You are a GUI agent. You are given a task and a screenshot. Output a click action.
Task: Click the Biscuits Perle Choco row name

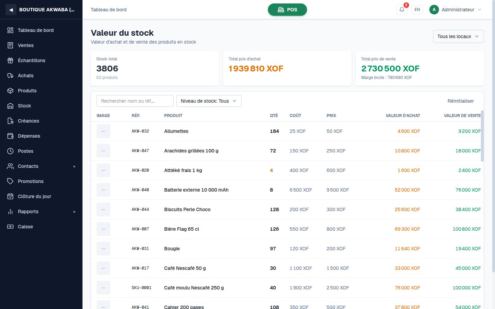[187, 209]
